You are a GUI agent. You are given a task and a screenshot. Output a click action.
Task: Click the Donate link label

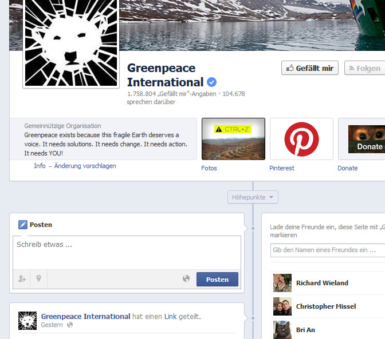click(x=347, y=168)
